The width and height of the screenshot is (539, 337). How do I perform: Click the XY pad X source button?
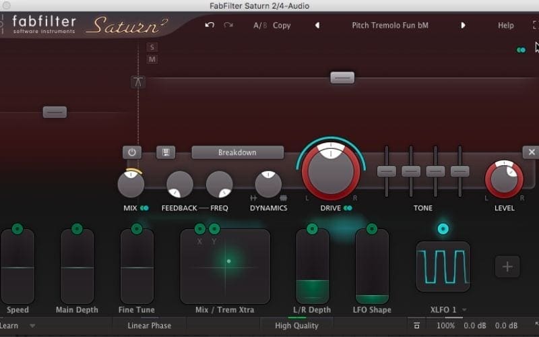pos(199,228)
